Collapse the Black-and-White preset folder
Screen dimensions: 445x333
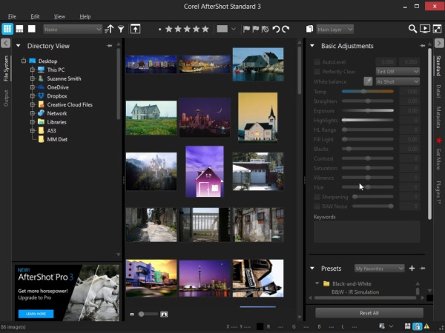point(317,283)
